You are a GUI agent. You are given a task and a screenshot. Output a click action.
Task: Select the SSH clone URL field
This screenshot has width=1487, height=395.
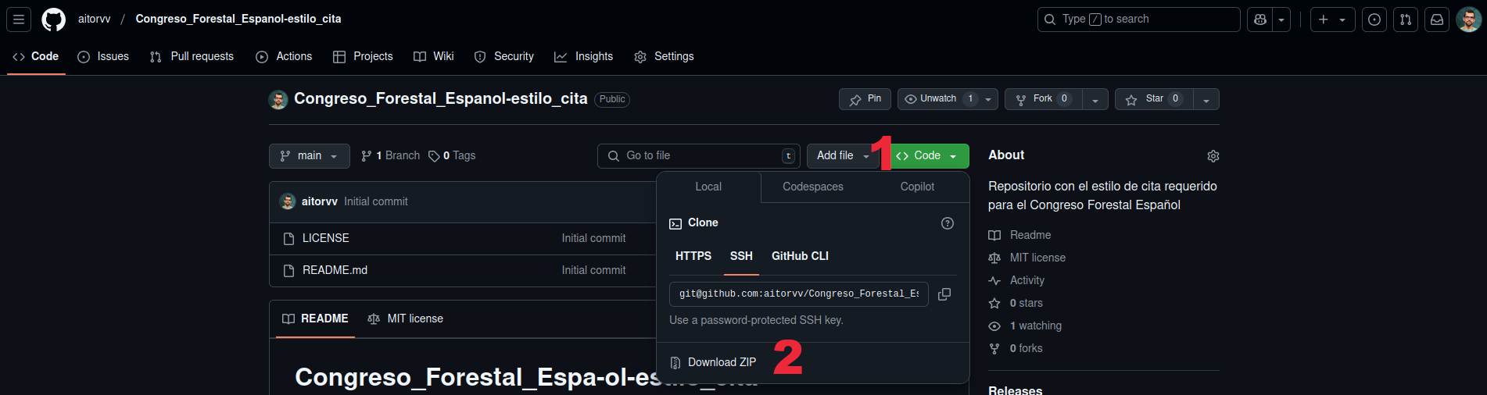point(799,294)
